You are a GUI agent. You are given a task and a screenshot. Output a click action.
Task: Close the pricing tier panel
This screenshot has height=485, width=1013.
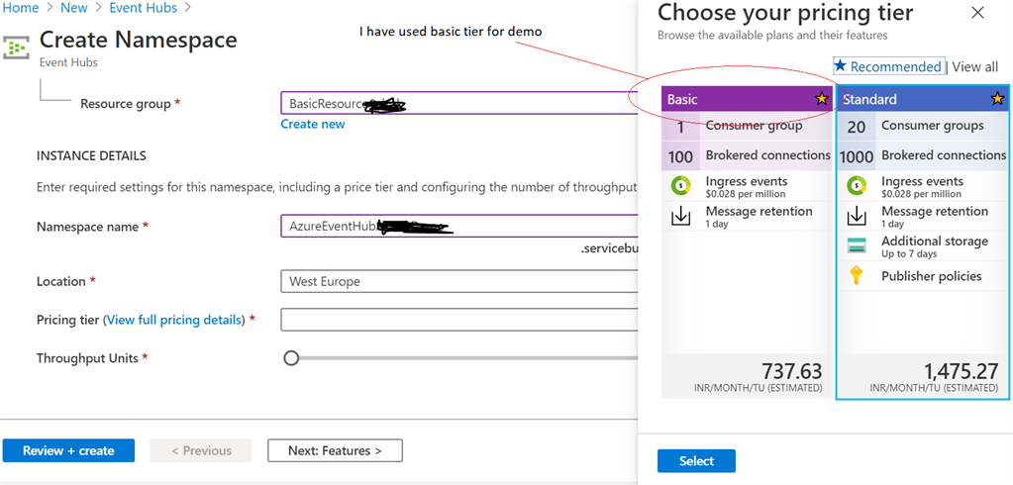[x=977, y=13]
